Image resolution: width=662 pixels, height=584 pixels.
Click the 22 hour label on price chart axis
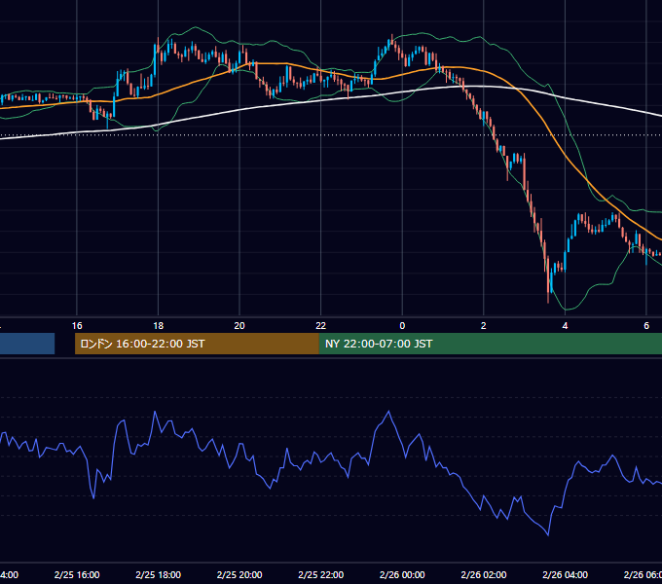(x=321, y=326)
